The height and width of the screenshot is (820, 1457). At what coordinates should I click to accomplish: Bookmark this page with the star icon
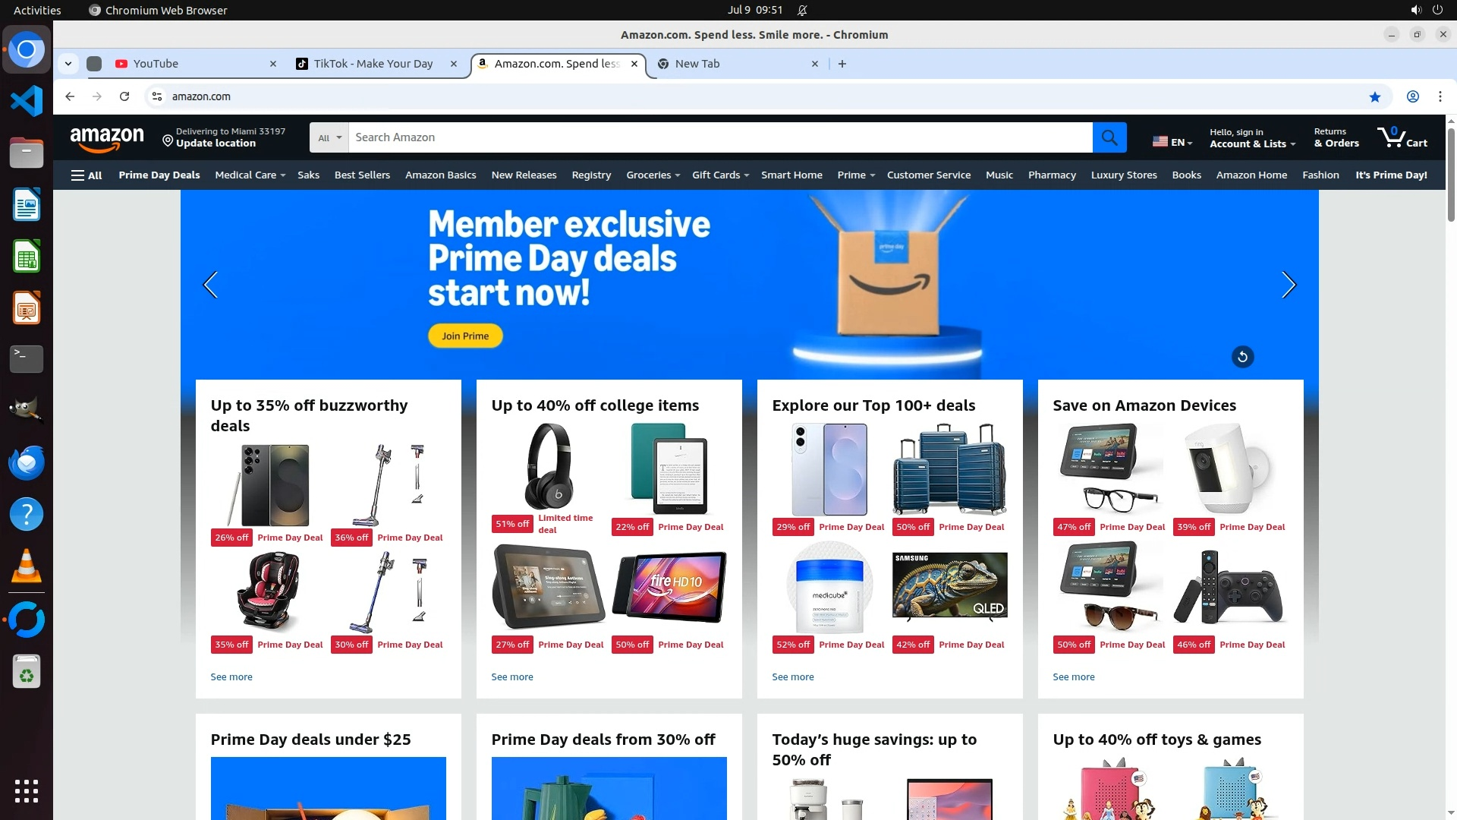1375,96
